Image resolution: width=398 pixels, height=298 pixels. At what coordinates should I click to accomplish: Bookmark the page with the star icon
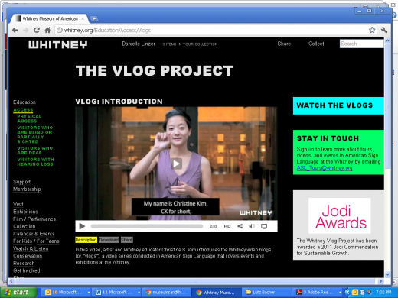(372, 30)
